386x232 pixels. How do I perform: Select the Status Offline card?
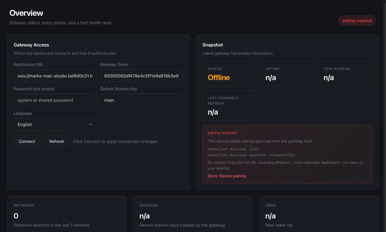point(229,74)
